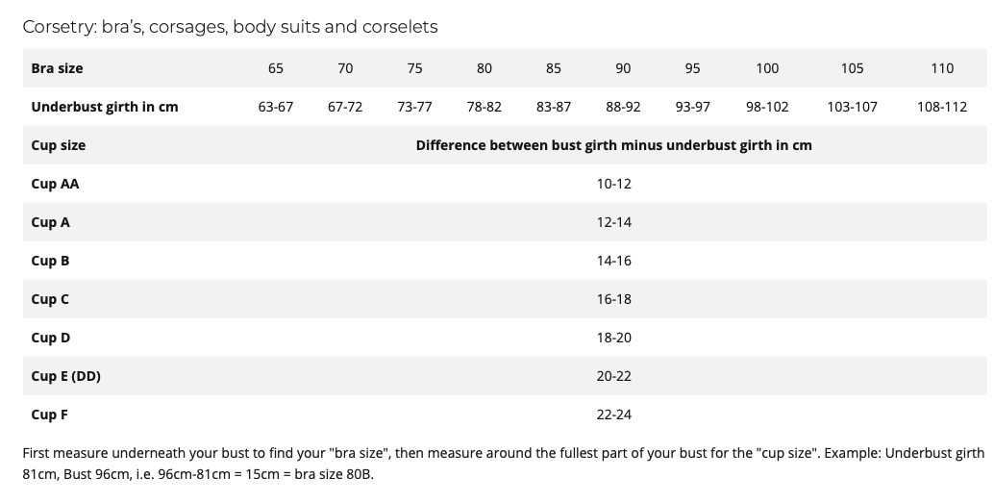994x503 pixels.
Task: Select the Cup size row label
Action: [59, 145]
